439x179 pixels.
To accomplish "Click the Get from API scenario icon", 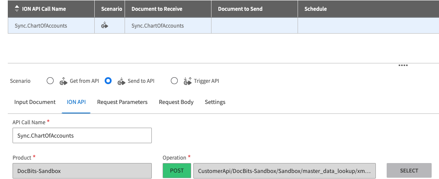I will coord(64,81).
